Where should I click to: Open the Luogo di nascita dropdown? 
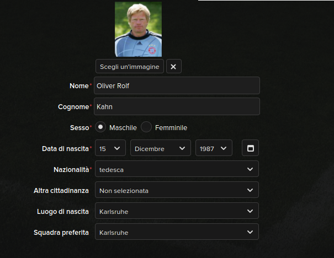pos(177,211)
